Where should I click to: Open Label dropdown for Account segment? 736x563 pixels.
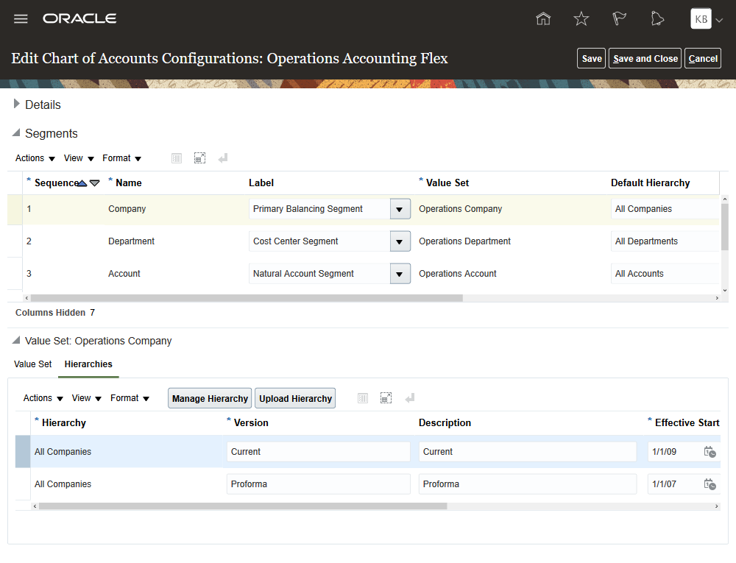(x=399, y=274)
